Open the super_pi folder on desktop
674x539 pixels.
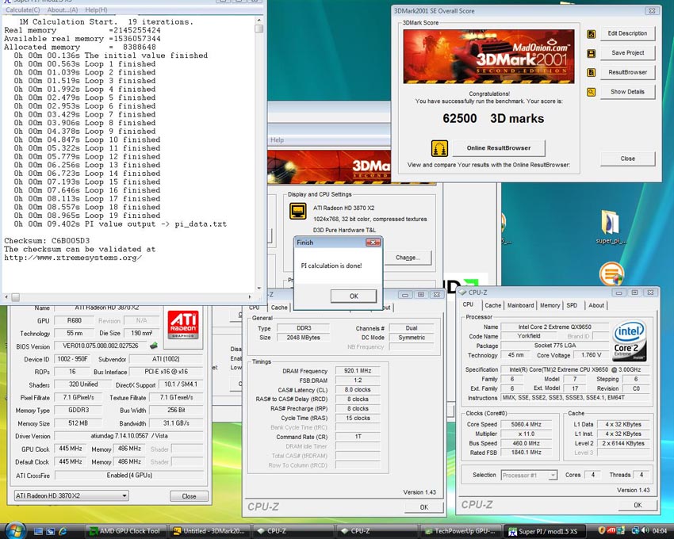coord(611,227)
